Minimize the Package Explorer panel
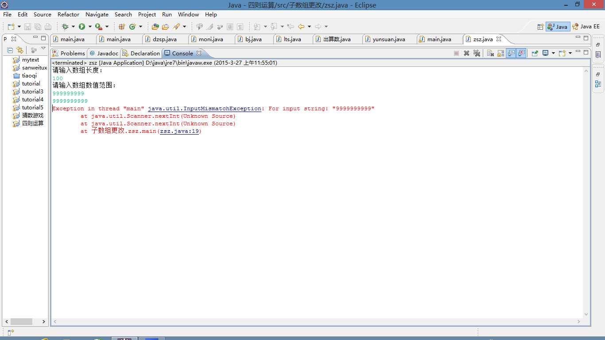The height and width of the screenshot is (340, 605). pyautogui.click(x=35, y=38)
